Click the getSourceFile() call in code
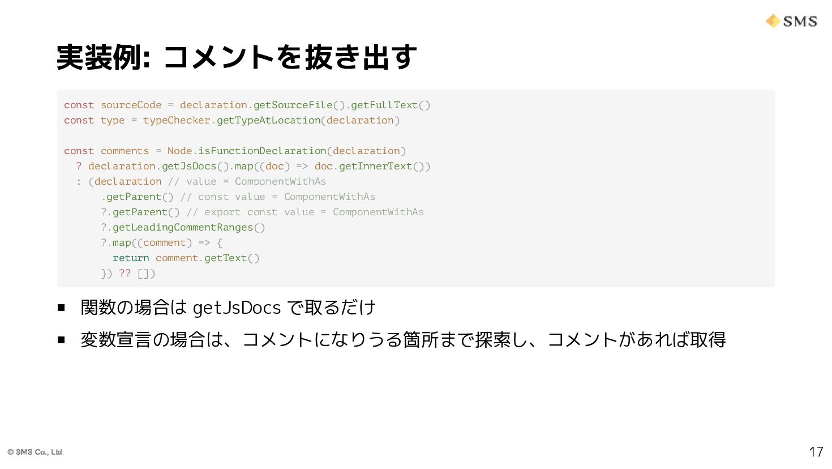 299,105
